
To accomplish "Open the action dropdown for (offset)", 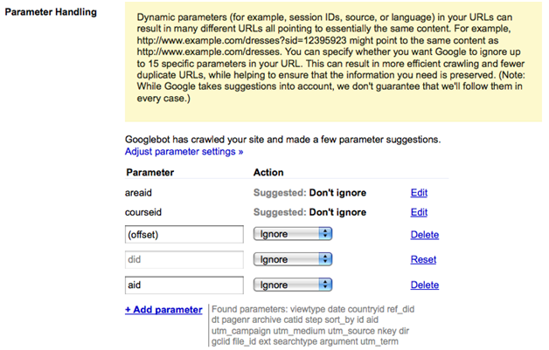I will tap(293, 235).
